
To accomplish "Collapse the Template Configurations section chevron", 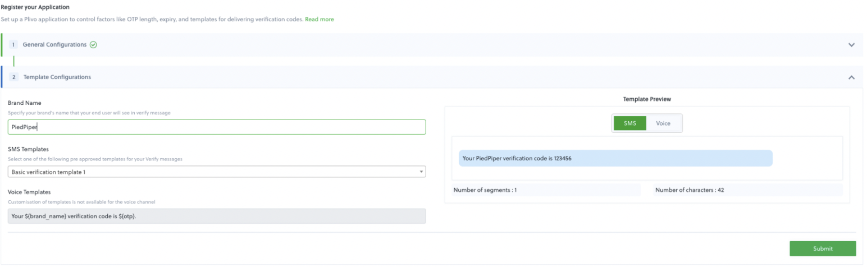I will tap(851, 77).
